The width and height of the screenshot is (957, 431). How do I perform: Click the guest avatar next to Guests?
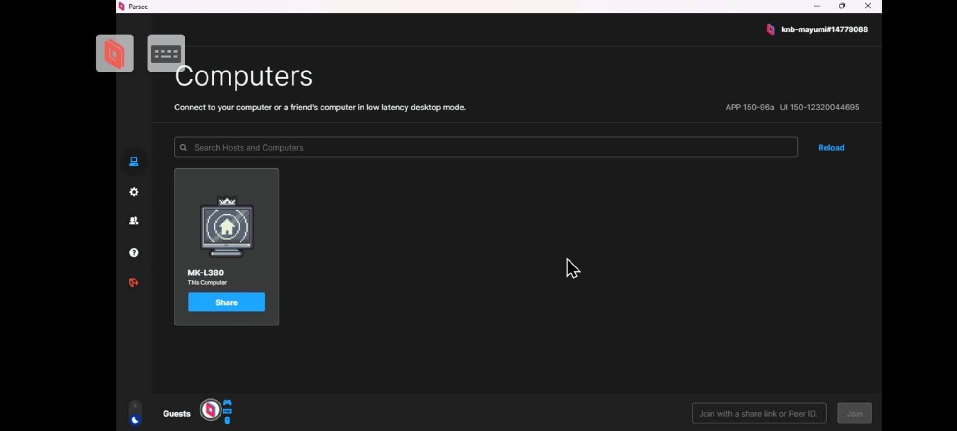210,410
